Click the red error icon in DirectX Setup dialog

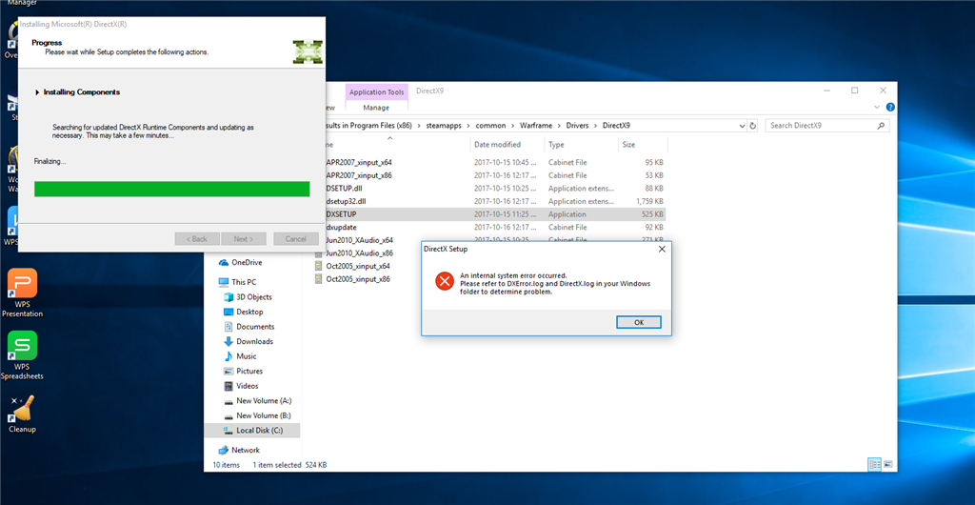coord(444,281)
